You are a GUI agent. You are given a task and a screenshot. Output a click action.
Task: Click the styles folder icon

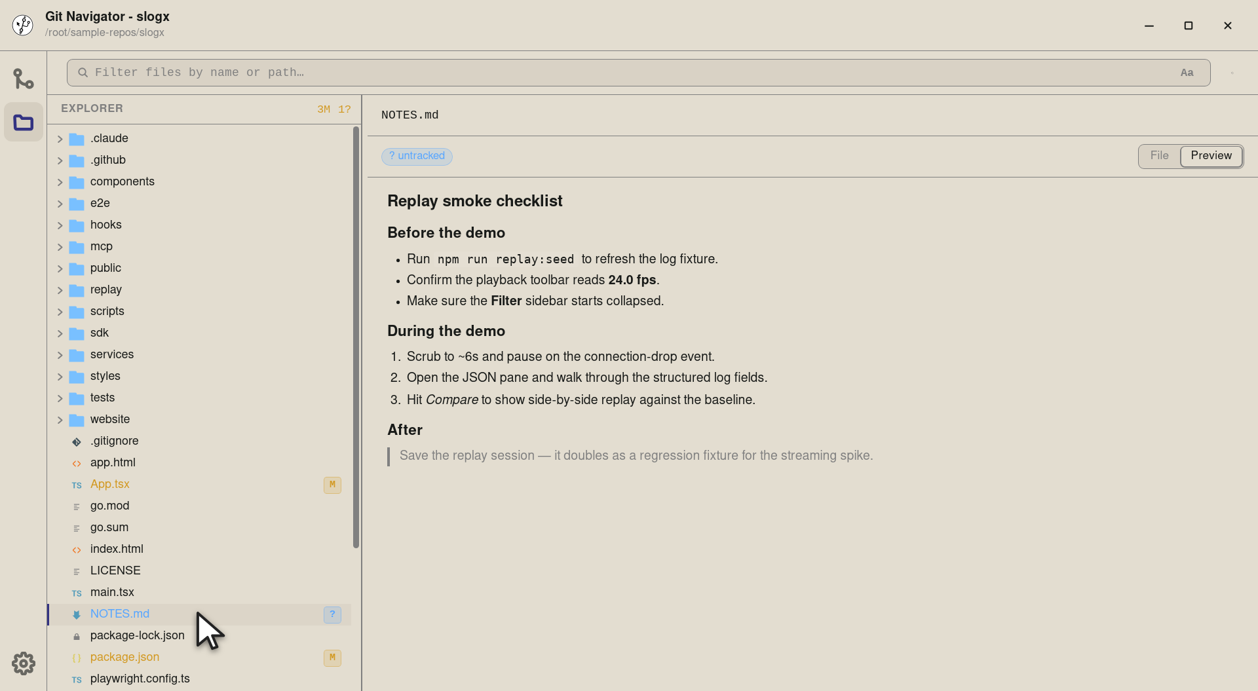click(77, 377)
